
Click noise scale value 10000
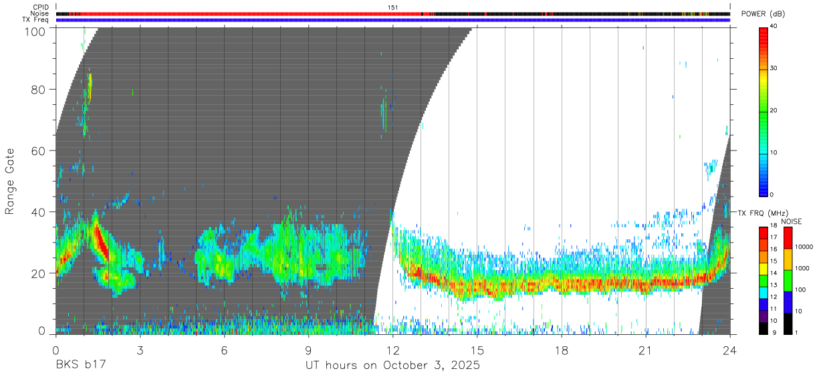(805, 247)
